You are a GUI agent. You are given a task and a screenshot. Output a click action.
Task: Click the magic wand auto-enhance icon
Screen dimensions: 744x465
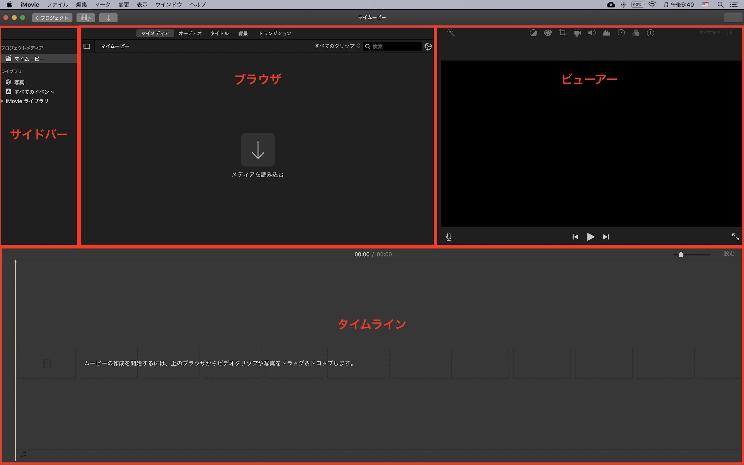[451, 33]
